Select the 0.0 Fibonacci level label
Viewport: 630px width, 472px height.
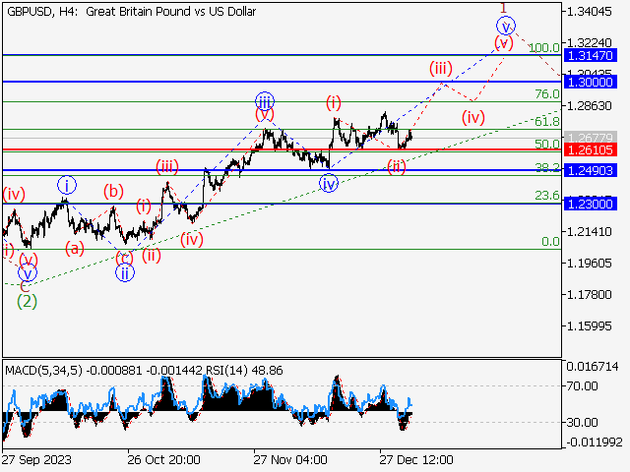[550, 242]
